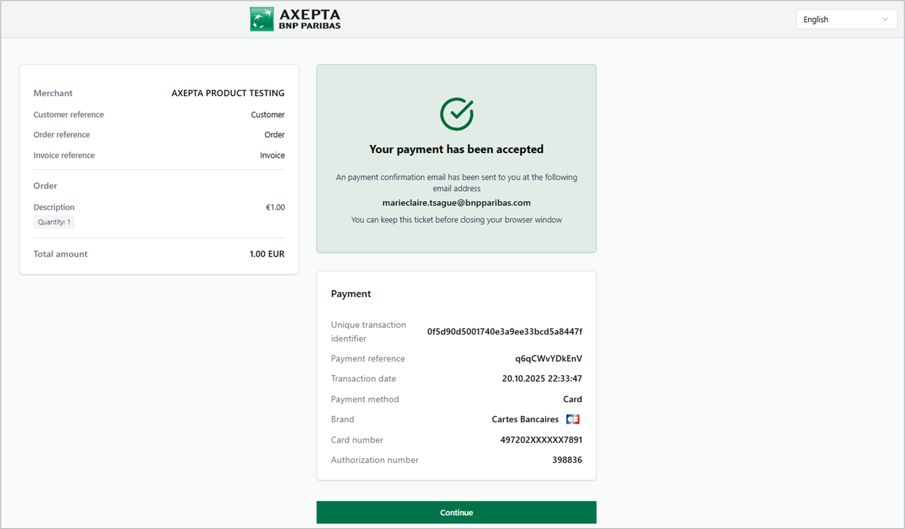
Task: Click the Total amount 1.00 EUR value
Action: click(x=267, y=254)
